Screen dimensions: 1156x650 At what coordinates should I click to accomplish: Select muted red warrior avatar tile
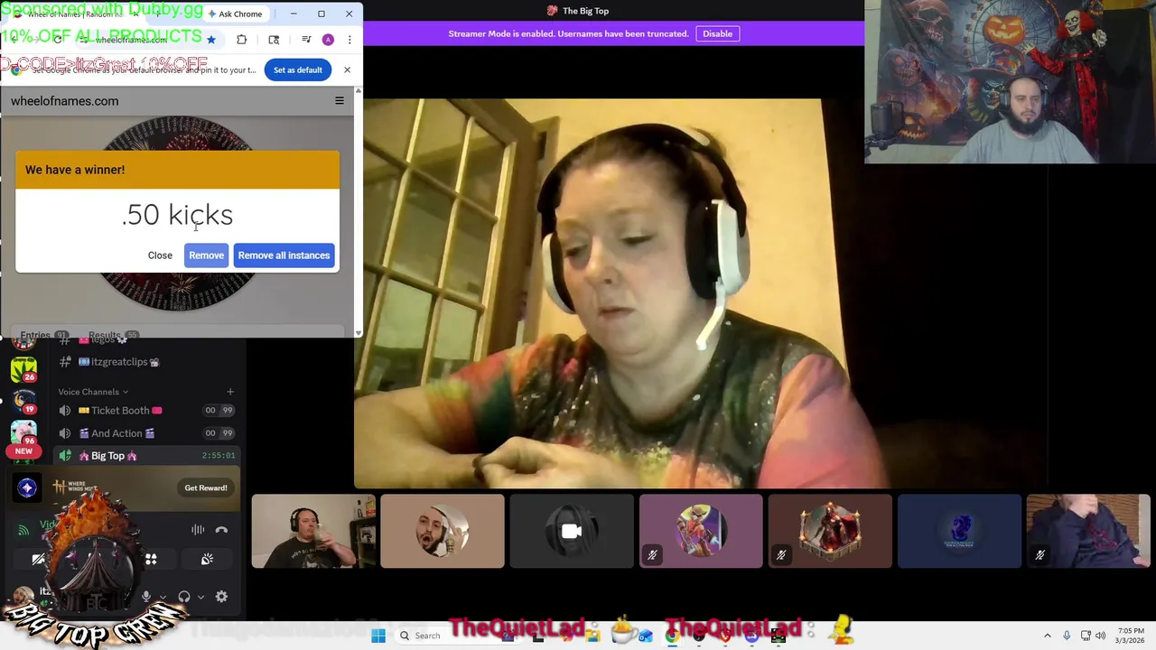(x=830, y=531)
